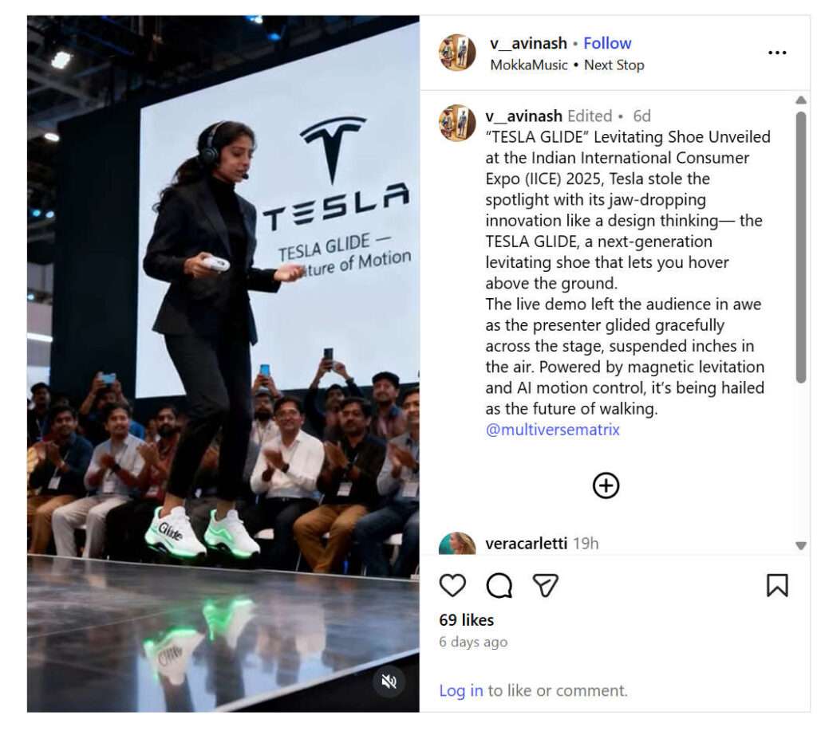This screenshot has width=817, height=731.
Task: Open the @multiversematrix mention link
Action: click(x=554, y=430)
